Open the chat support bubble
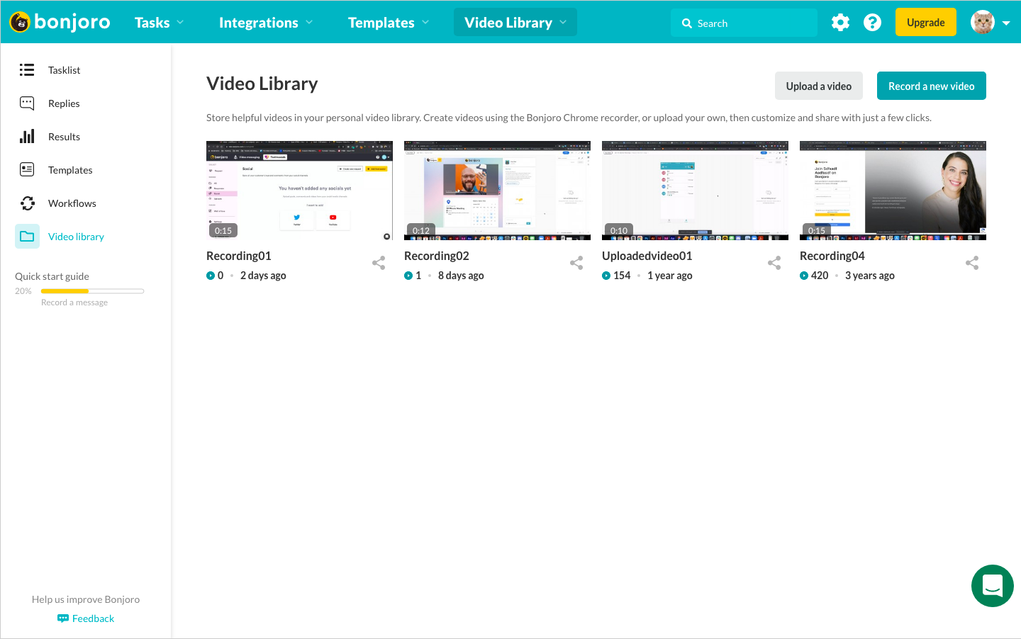The width and height of the screenshot is (1021, 639). pyautogui.click(x=993, y=586)
